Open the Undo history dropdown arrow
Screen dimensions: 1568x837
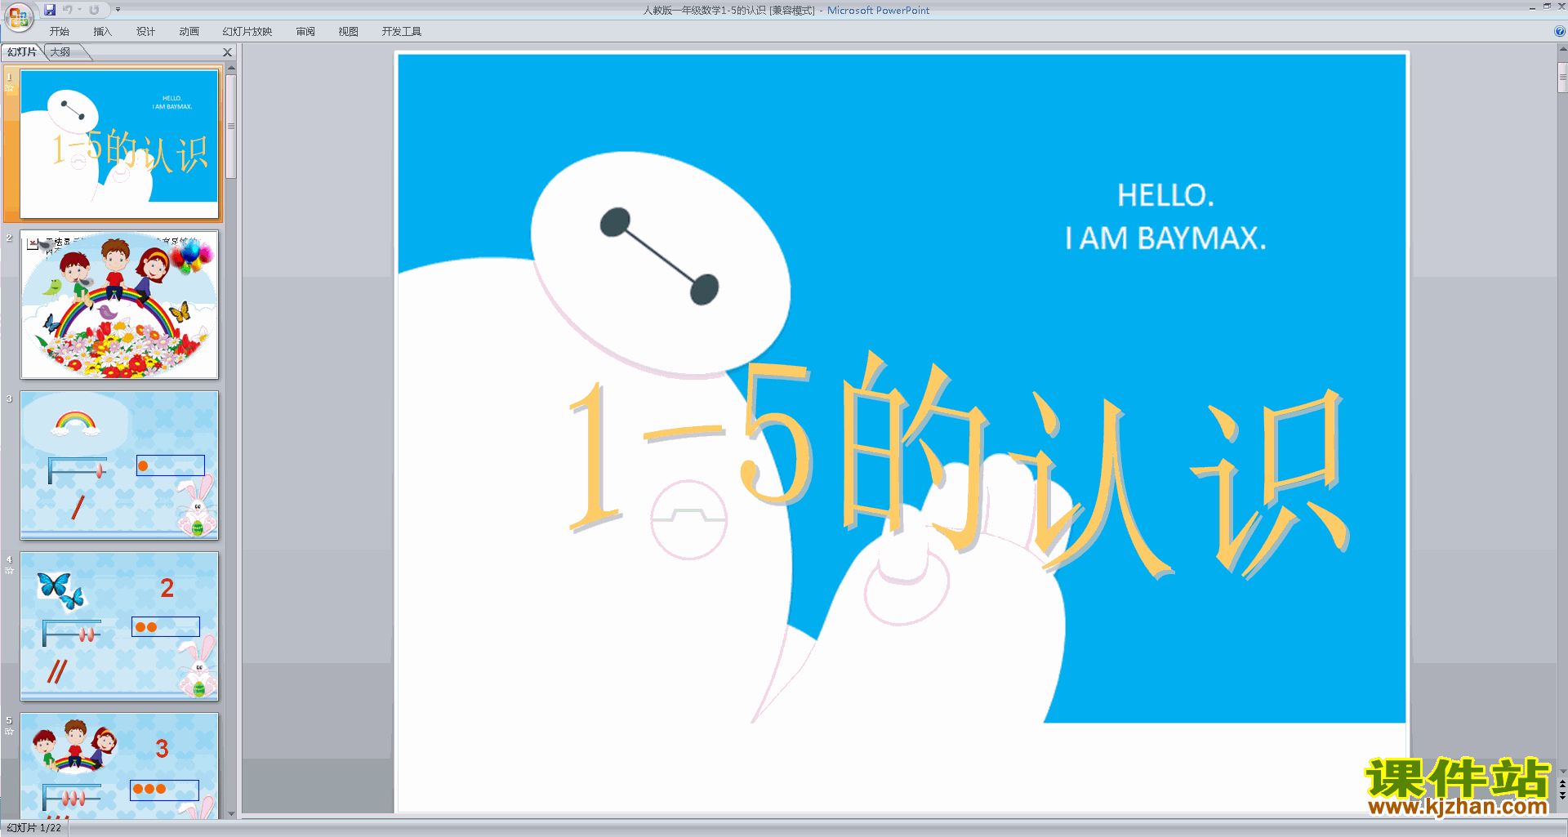pos(80,10)
